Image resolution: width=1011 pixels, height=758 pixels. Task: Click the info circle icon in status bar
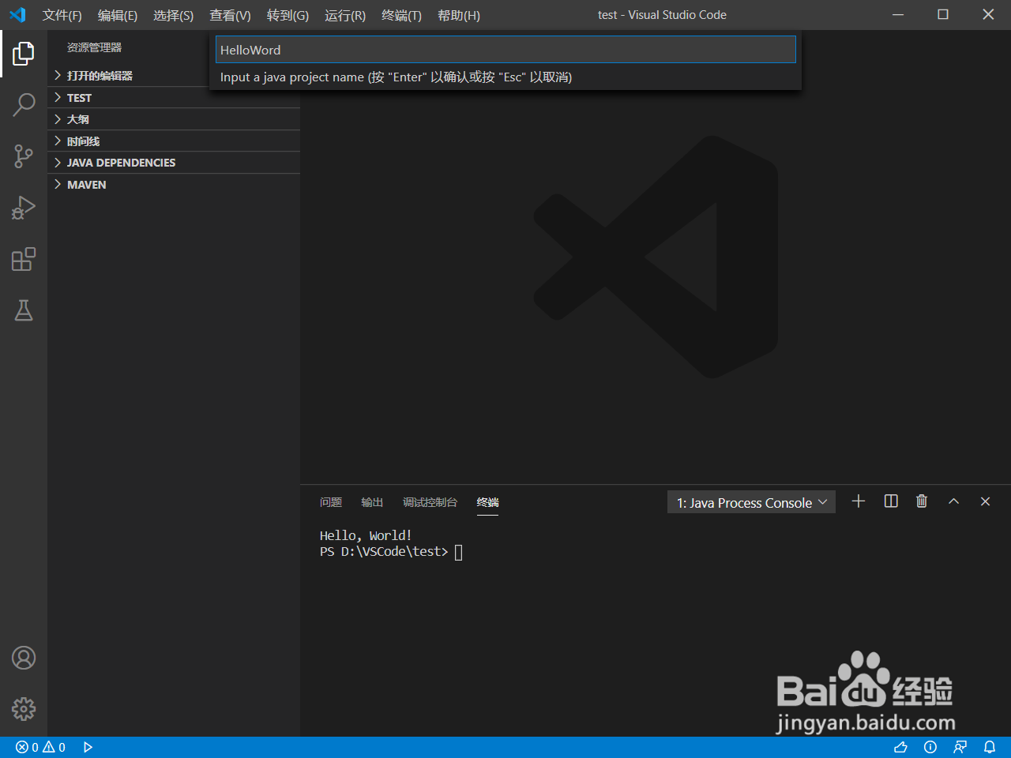pos(930,747)
